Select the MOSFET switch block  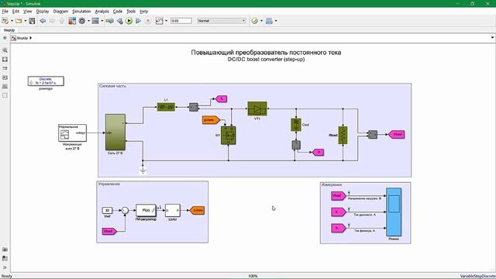(x=229, y=136)
